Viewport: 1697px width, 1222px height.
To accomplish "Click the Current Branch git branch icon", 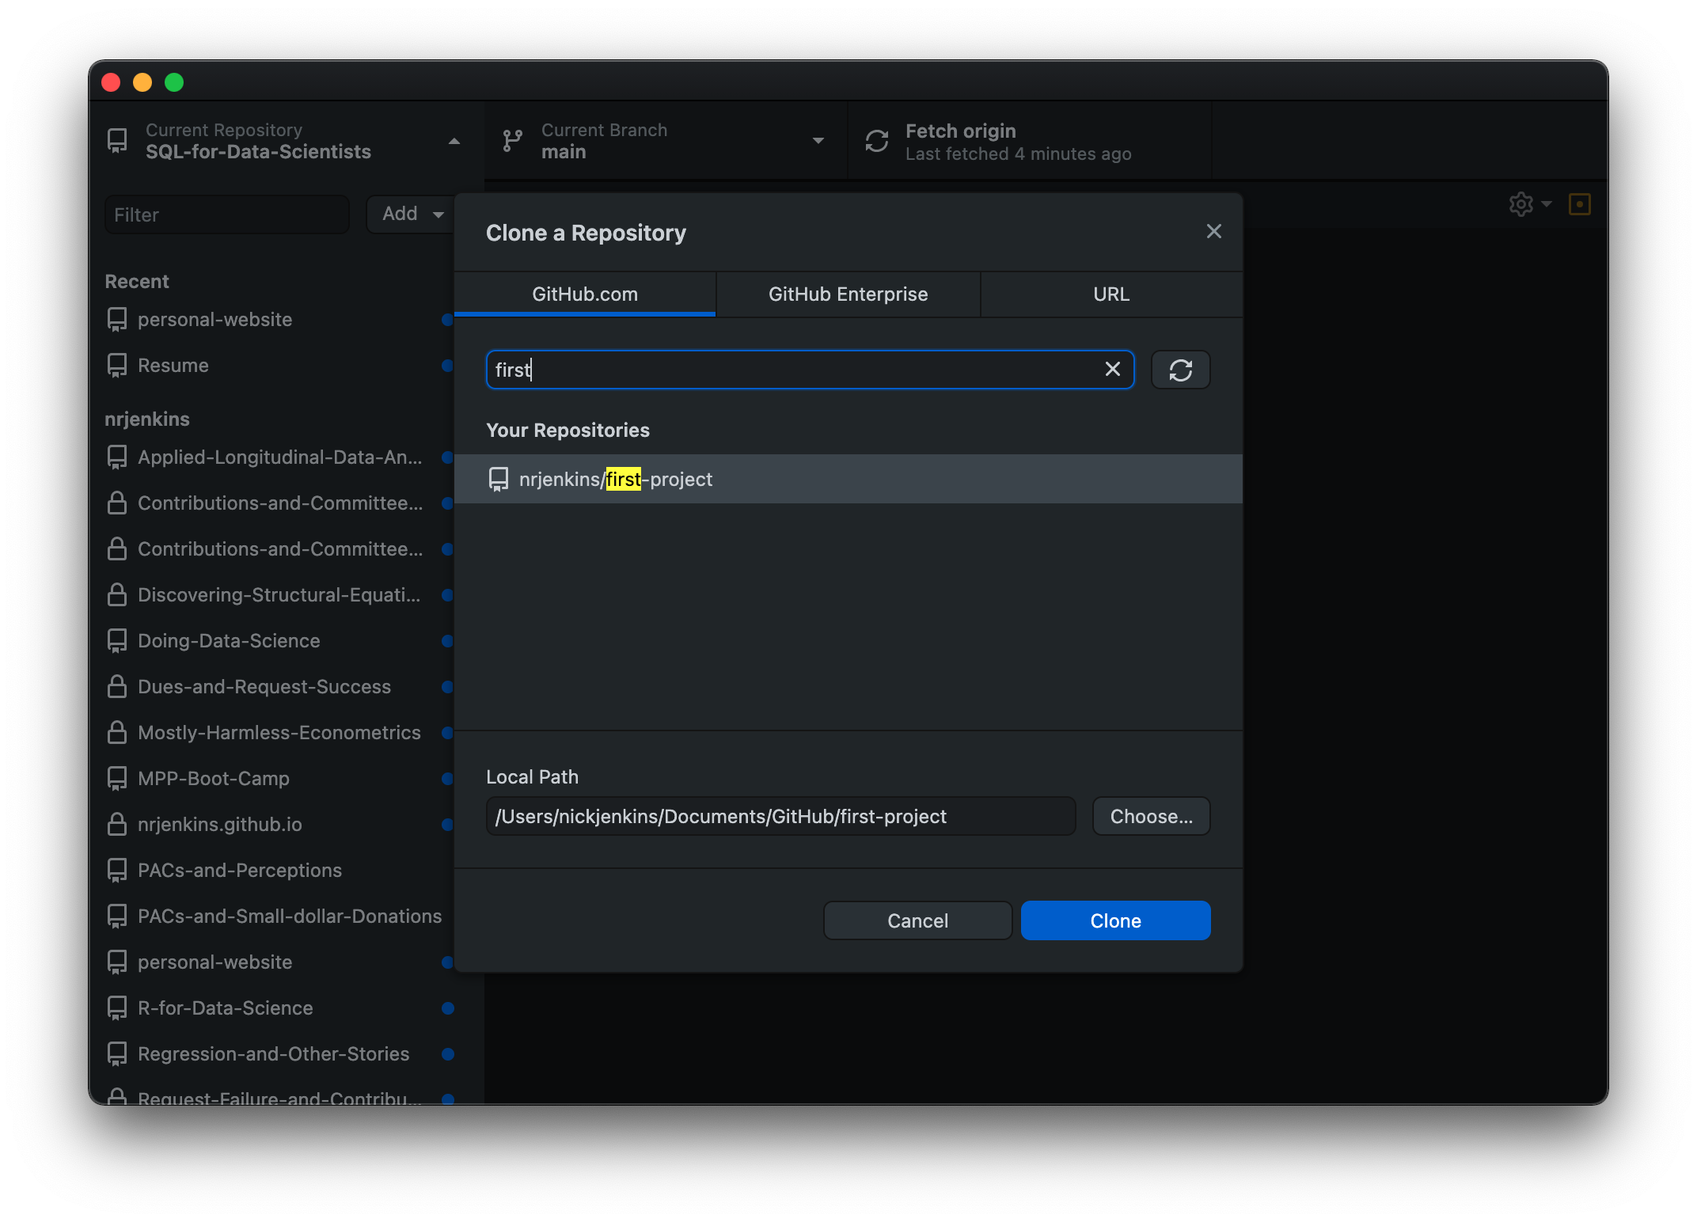I will (x=513, y=141).
